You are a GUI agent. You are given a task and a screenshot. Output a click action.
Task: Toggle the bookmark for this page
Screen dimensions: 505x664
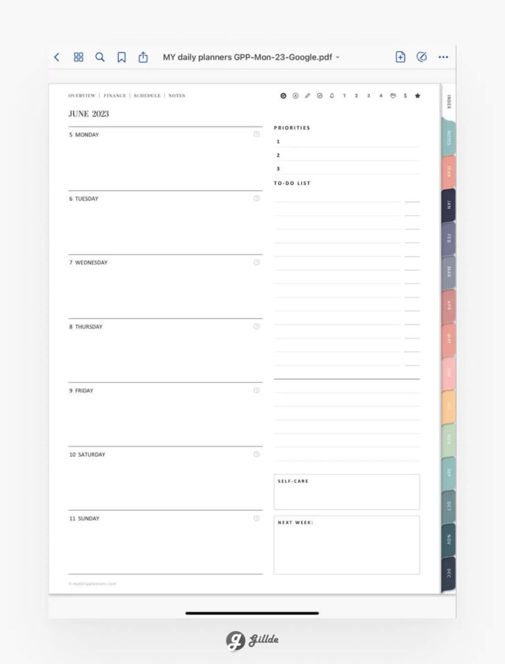click(121, 56)
